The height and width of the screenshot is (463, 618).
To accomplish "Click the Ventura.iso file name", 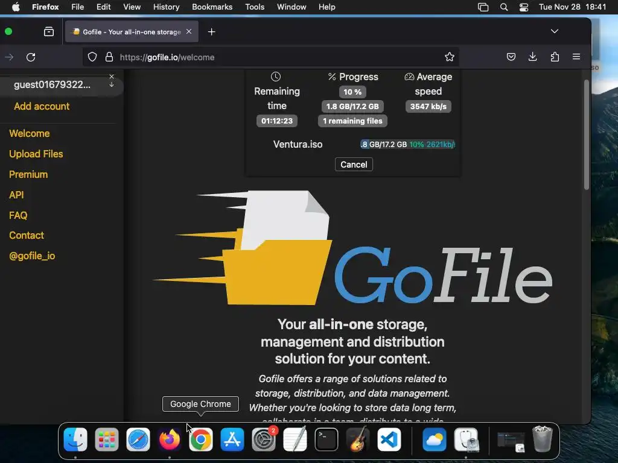I will tap(298, 145).
